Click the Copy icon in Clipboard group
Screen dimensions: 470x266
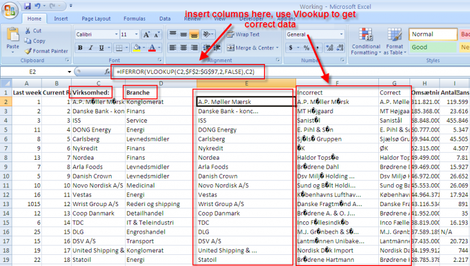pyautogui.click(x=28, y=41)
